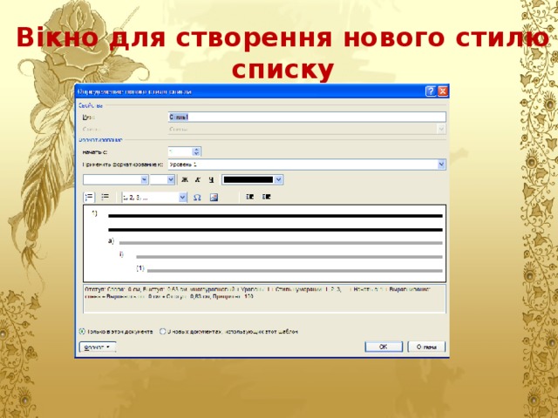This screenshot has height=418, width=558.
Task: Click the "a)" level in preview
Action: 111,241
